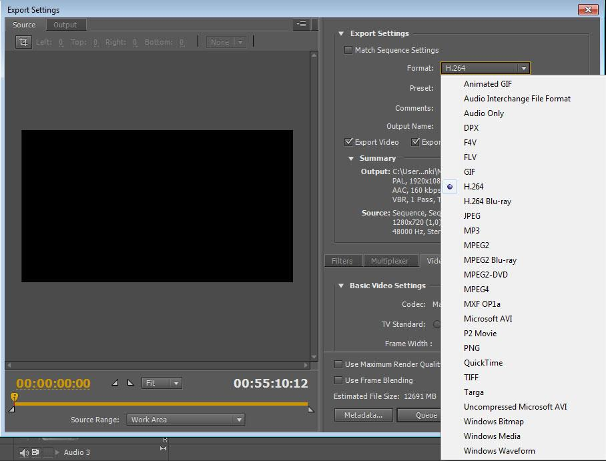Viewport: 606px width, 461px height.
Task: Click the Queue button
Action: click(419, 415)
